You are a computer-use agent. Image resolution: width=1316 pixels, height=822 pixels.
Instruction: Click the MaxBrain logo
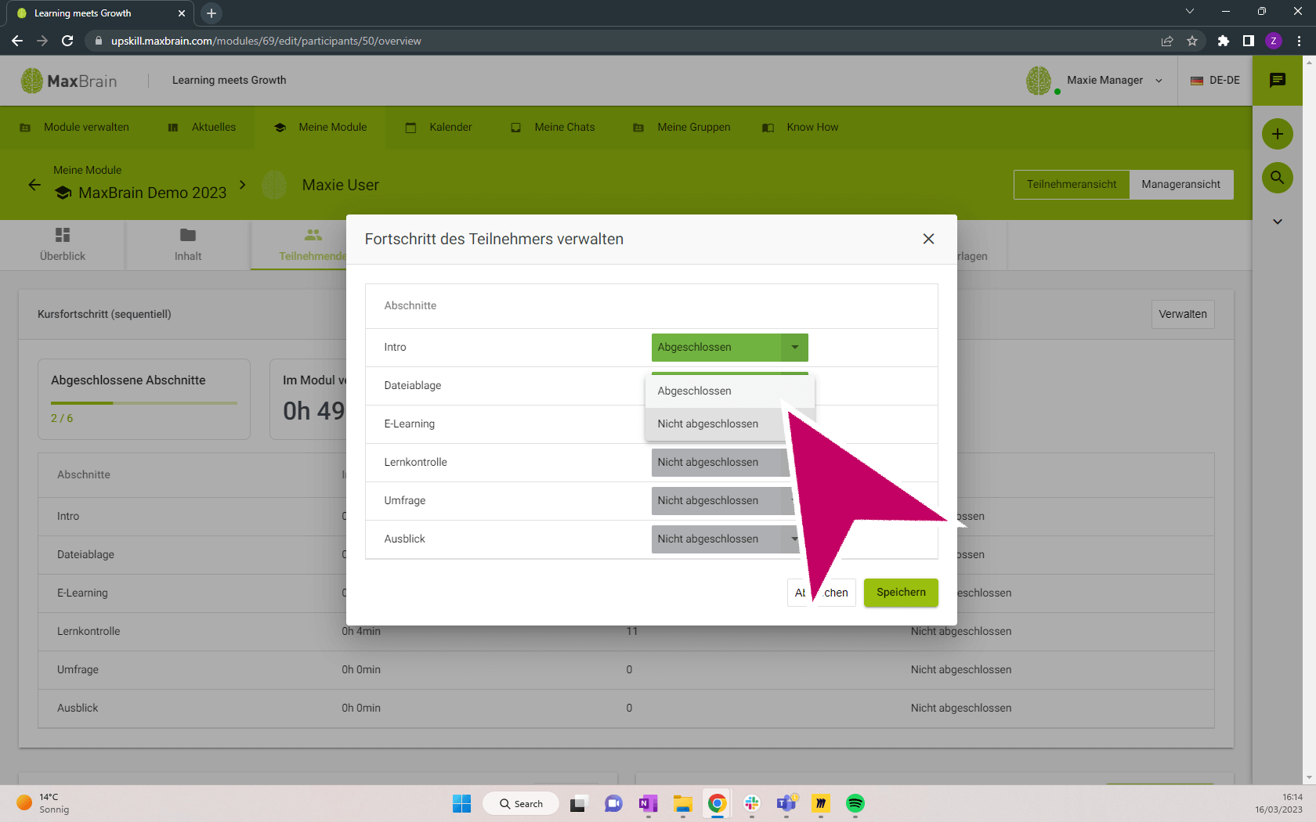[69, 81]
